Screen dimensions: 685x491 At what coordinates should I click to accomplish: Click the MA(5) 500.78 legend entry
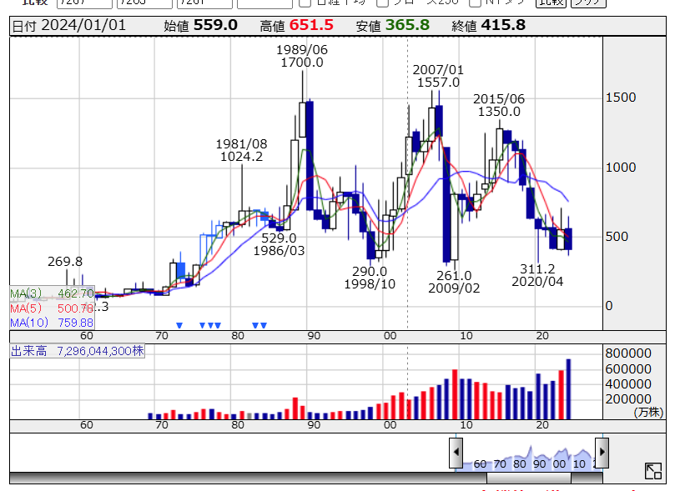(52, 308)
